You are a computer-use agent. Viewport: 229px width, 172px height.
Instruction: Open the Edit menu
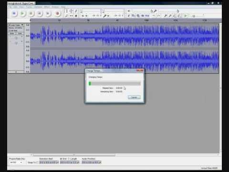[x=15, y=7]
